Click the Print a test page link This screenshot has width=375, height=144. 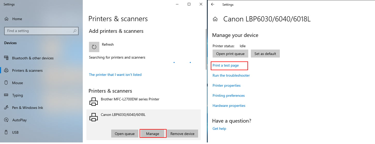[226, 65]
